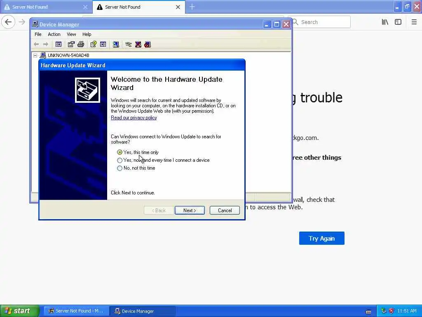Open the Help menu in Device Manager
This screenshot has width=422, height=317.
pos(87,34)
